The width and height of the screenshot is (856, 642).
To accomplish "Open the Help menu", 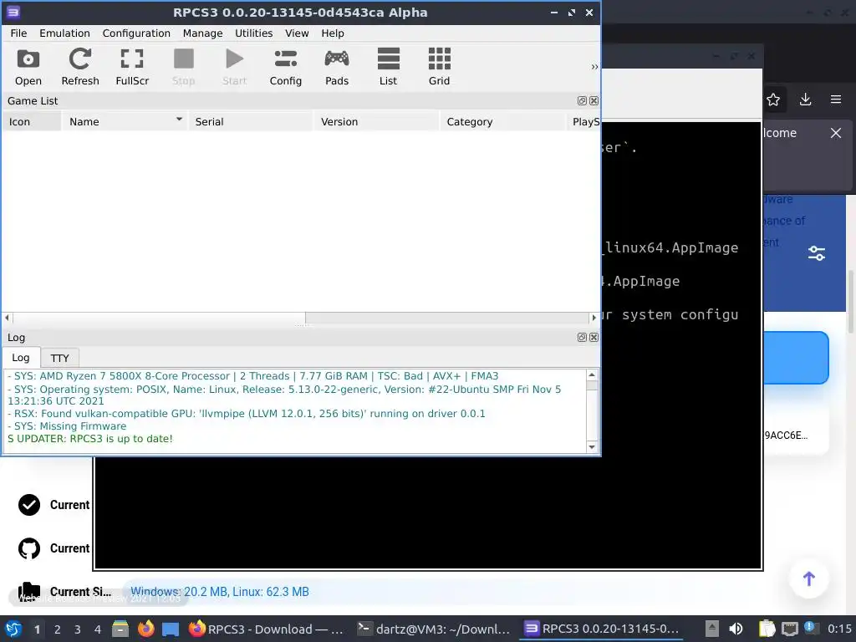I will coord(333,33).
